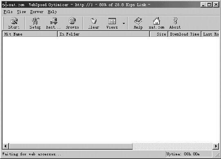
Task: Click the Waiting for web accesses status text
Action: [x=32, y=154]
